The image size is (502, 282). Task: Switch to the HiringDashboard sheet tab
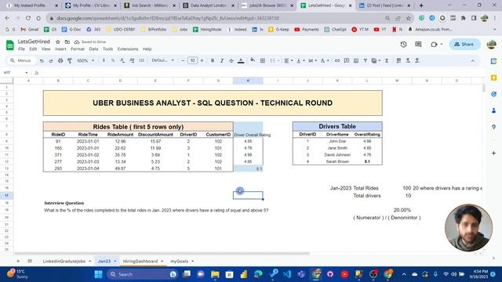tap(140, 261)
